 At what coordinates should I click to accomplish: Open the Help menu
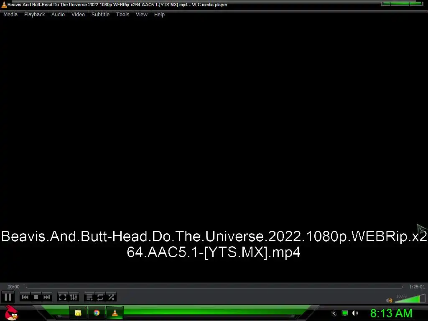pyautogui.click(x=159, y=15)
